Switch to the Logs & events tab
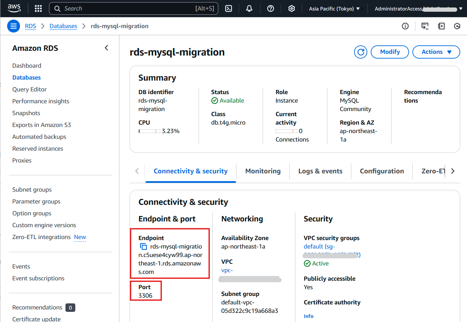467x322 pixels. 320,171
